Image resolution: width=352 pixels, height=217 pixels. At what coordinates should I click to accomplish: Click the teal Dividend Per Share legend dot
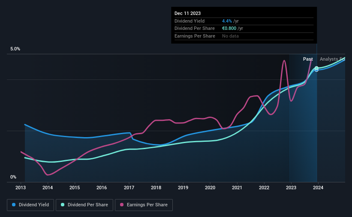point(63,205)
